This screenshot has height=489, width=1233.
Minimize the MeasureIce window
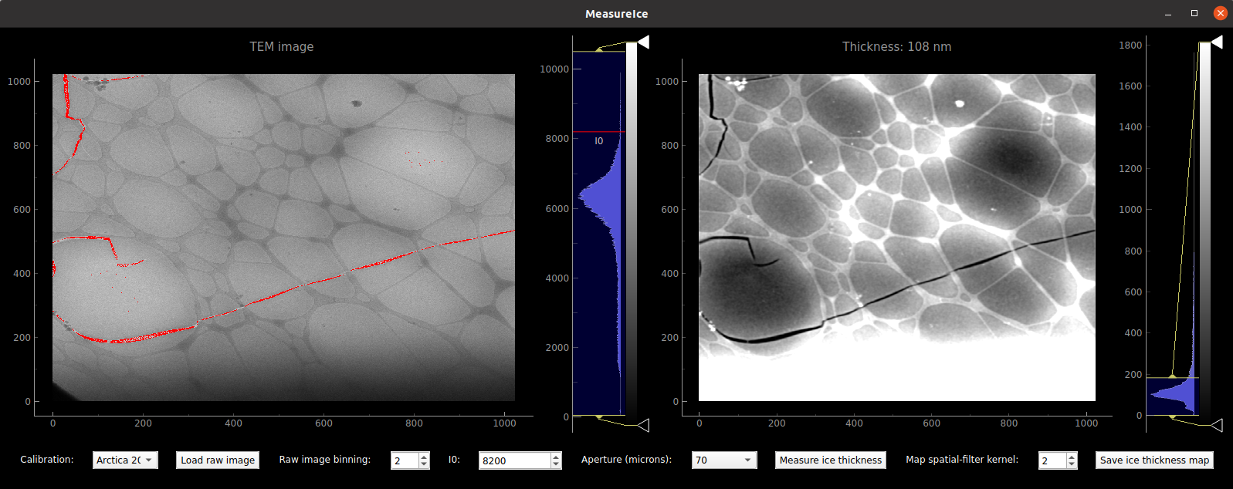(x=1168, y=13)
